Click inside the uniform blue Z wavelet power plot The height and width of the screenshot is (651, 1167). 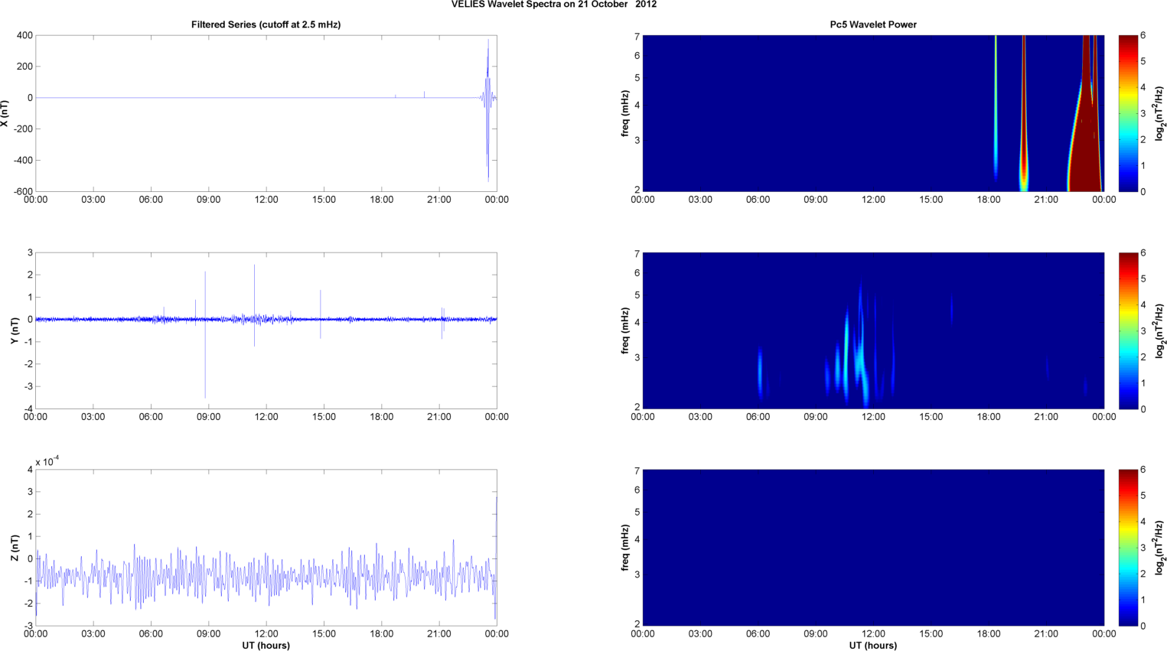pos(873,548)
